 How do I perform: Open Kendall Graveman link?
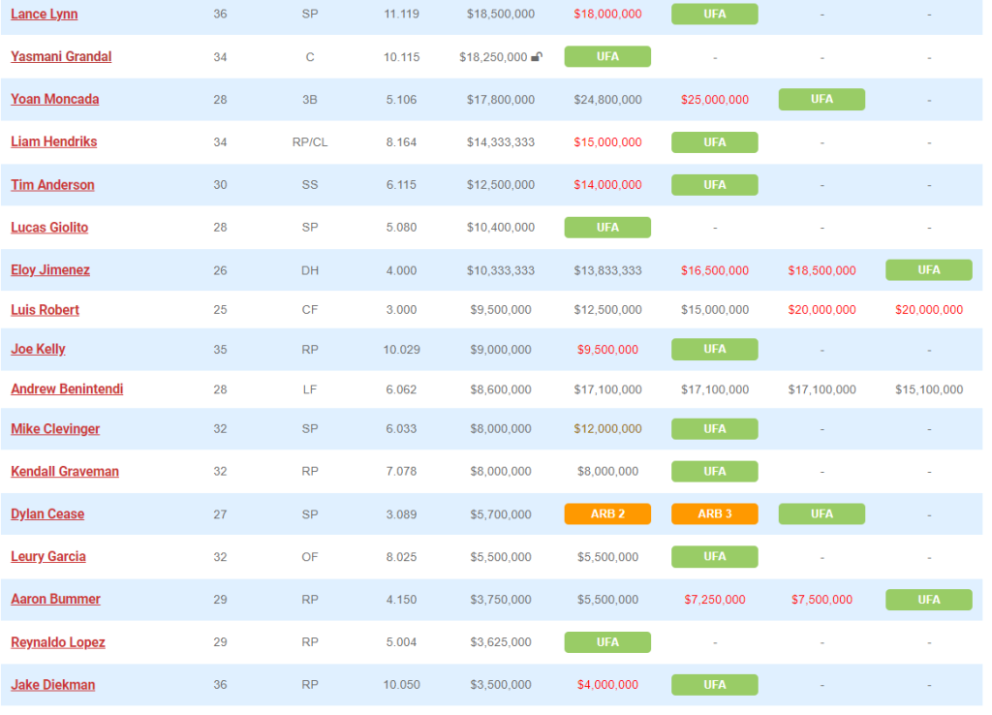pos(65,472)
